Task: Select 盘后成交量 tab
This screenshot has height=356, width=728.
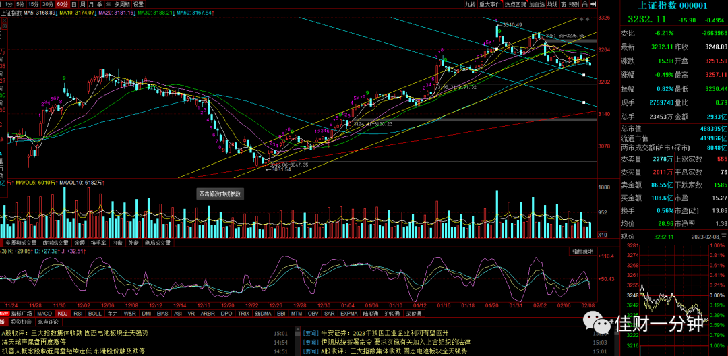Action: tap(157, 243)
